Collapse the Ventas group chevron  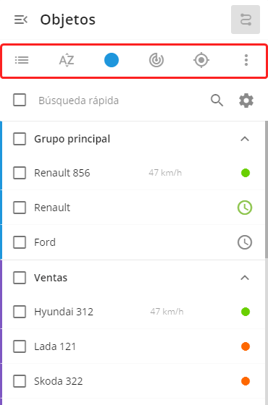point(245,278)
